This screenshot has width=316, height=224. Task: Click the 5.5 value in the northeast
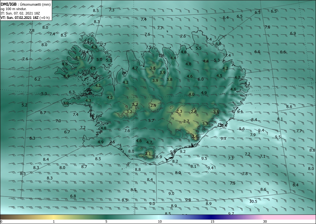[198, 48]
